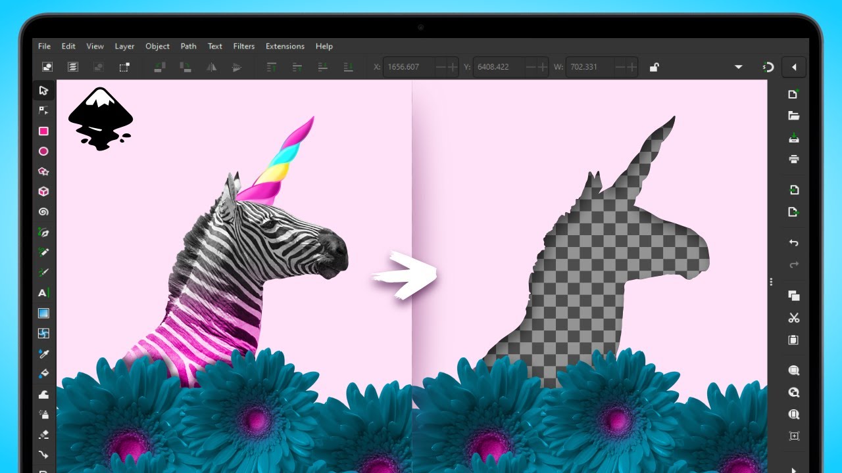This screenshot has width=842, height=473.
Task: Zoom to fit page
Action: click(794, 415)
